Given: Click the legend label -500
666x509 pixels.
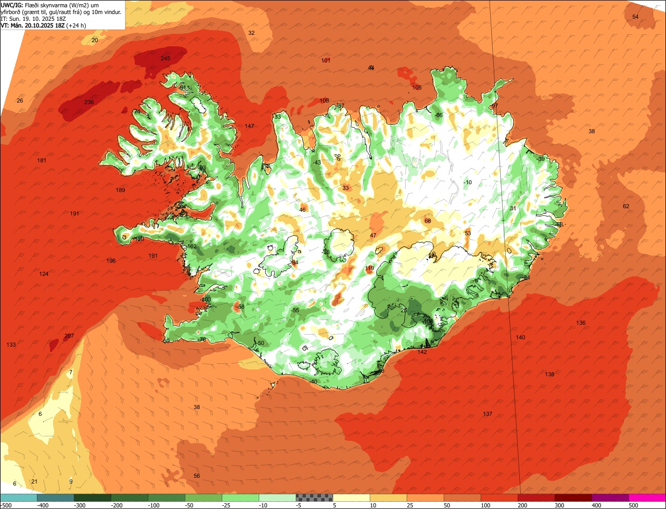Looking at the screenshot, I should (6, 505).
